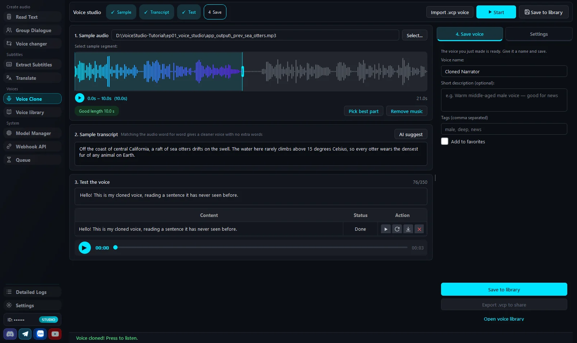Click Import .vcp voice button
577x343 pixels.
(450, 12)
